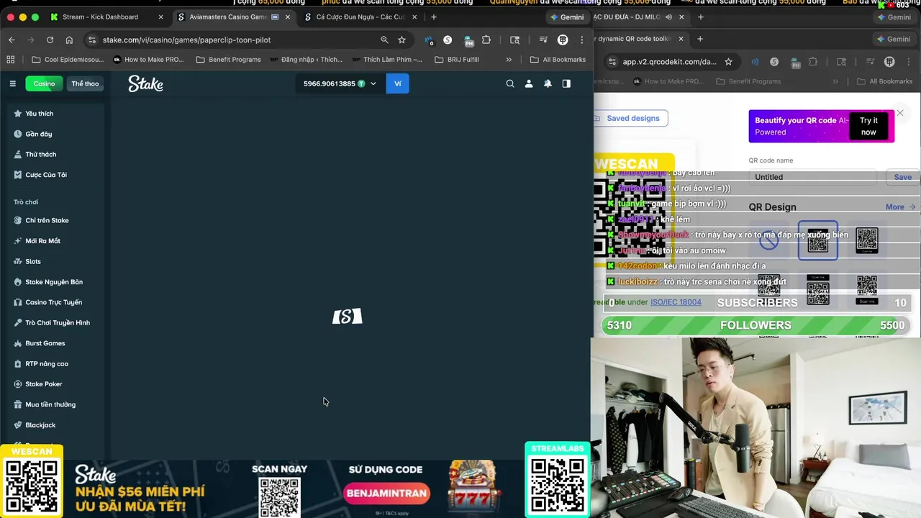The width and height of the screenshot is (921, 518).
Task: Close the Stream - Kick Dashboard tab
Action: click(x=160, y=17)
